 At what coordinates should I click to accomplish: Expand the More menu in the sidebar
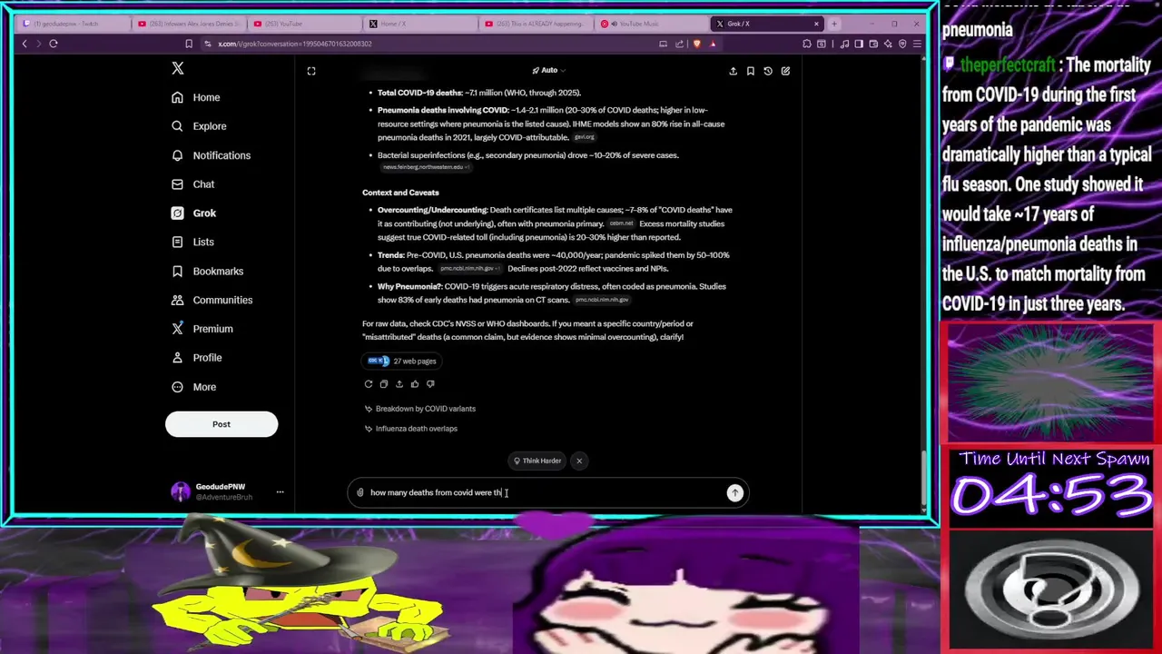point(194,387)
